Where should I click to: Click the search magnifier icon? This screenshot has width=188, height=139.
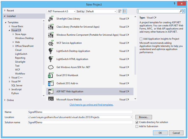(x=181, y=11)
